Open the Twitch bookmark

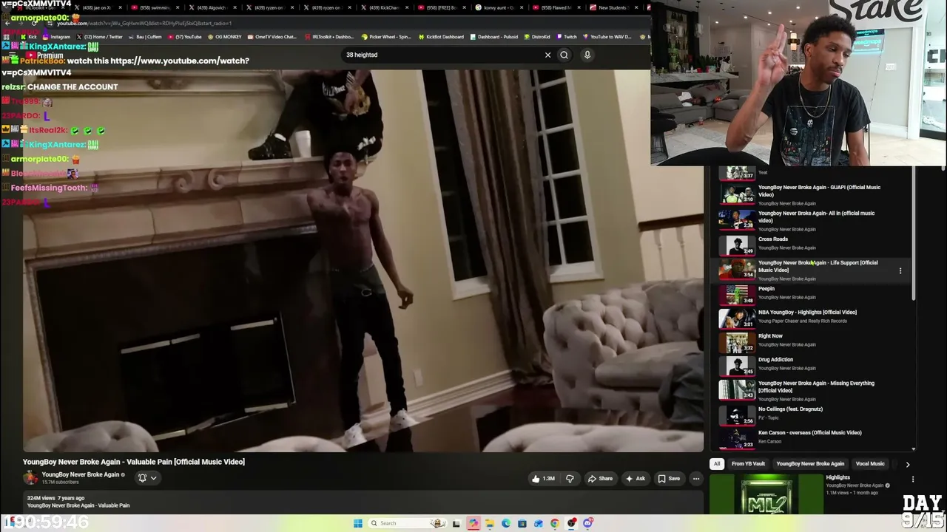(x=567, y=37)
